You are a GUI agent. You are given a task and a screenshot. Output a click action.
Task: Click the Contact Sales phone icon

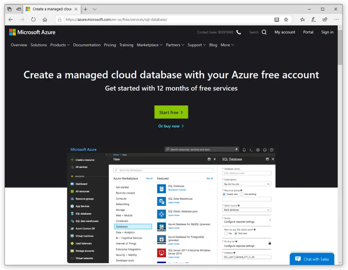pyautogui.click(x=239, y=32)
